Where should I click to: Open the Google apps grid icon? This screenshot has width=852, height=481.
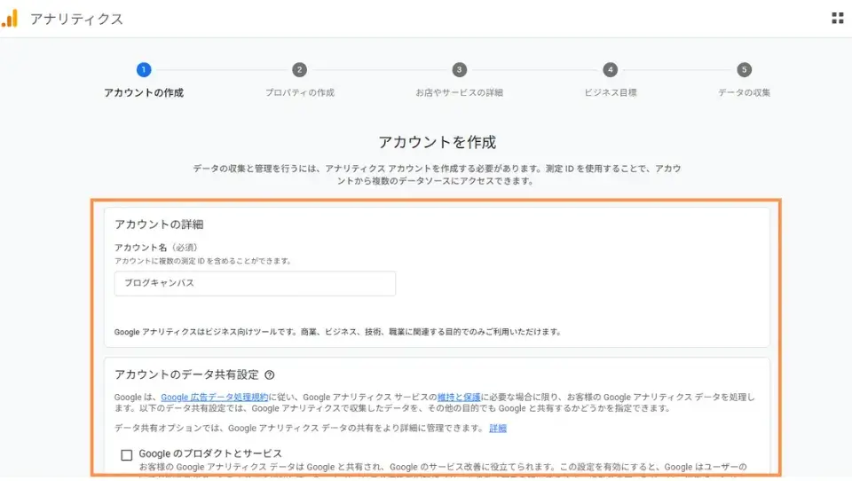click(837, 18)
